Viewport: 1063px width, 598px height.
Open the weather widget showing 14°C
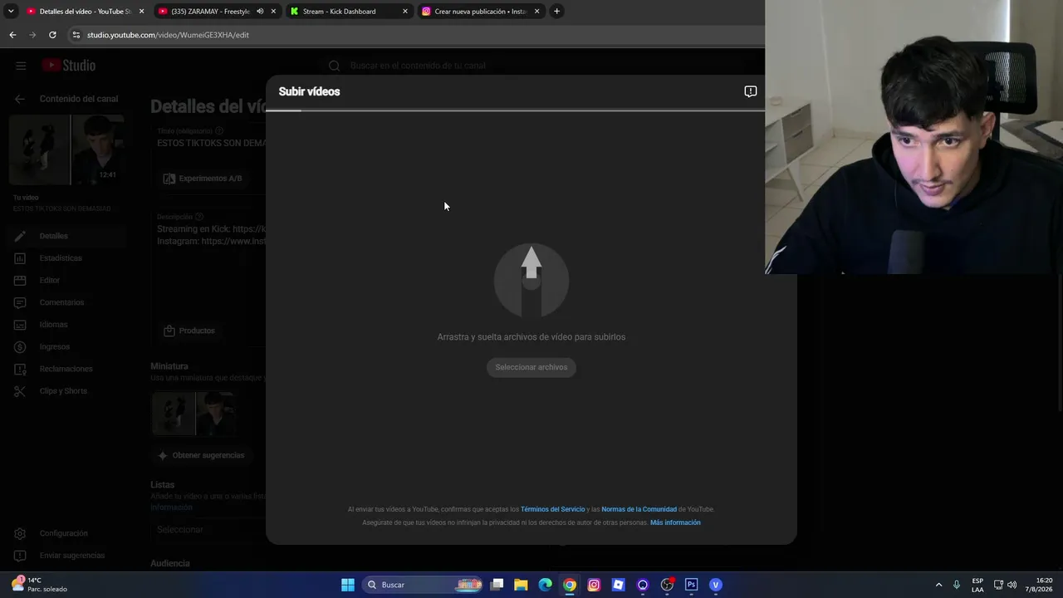(x=38, y=585)
